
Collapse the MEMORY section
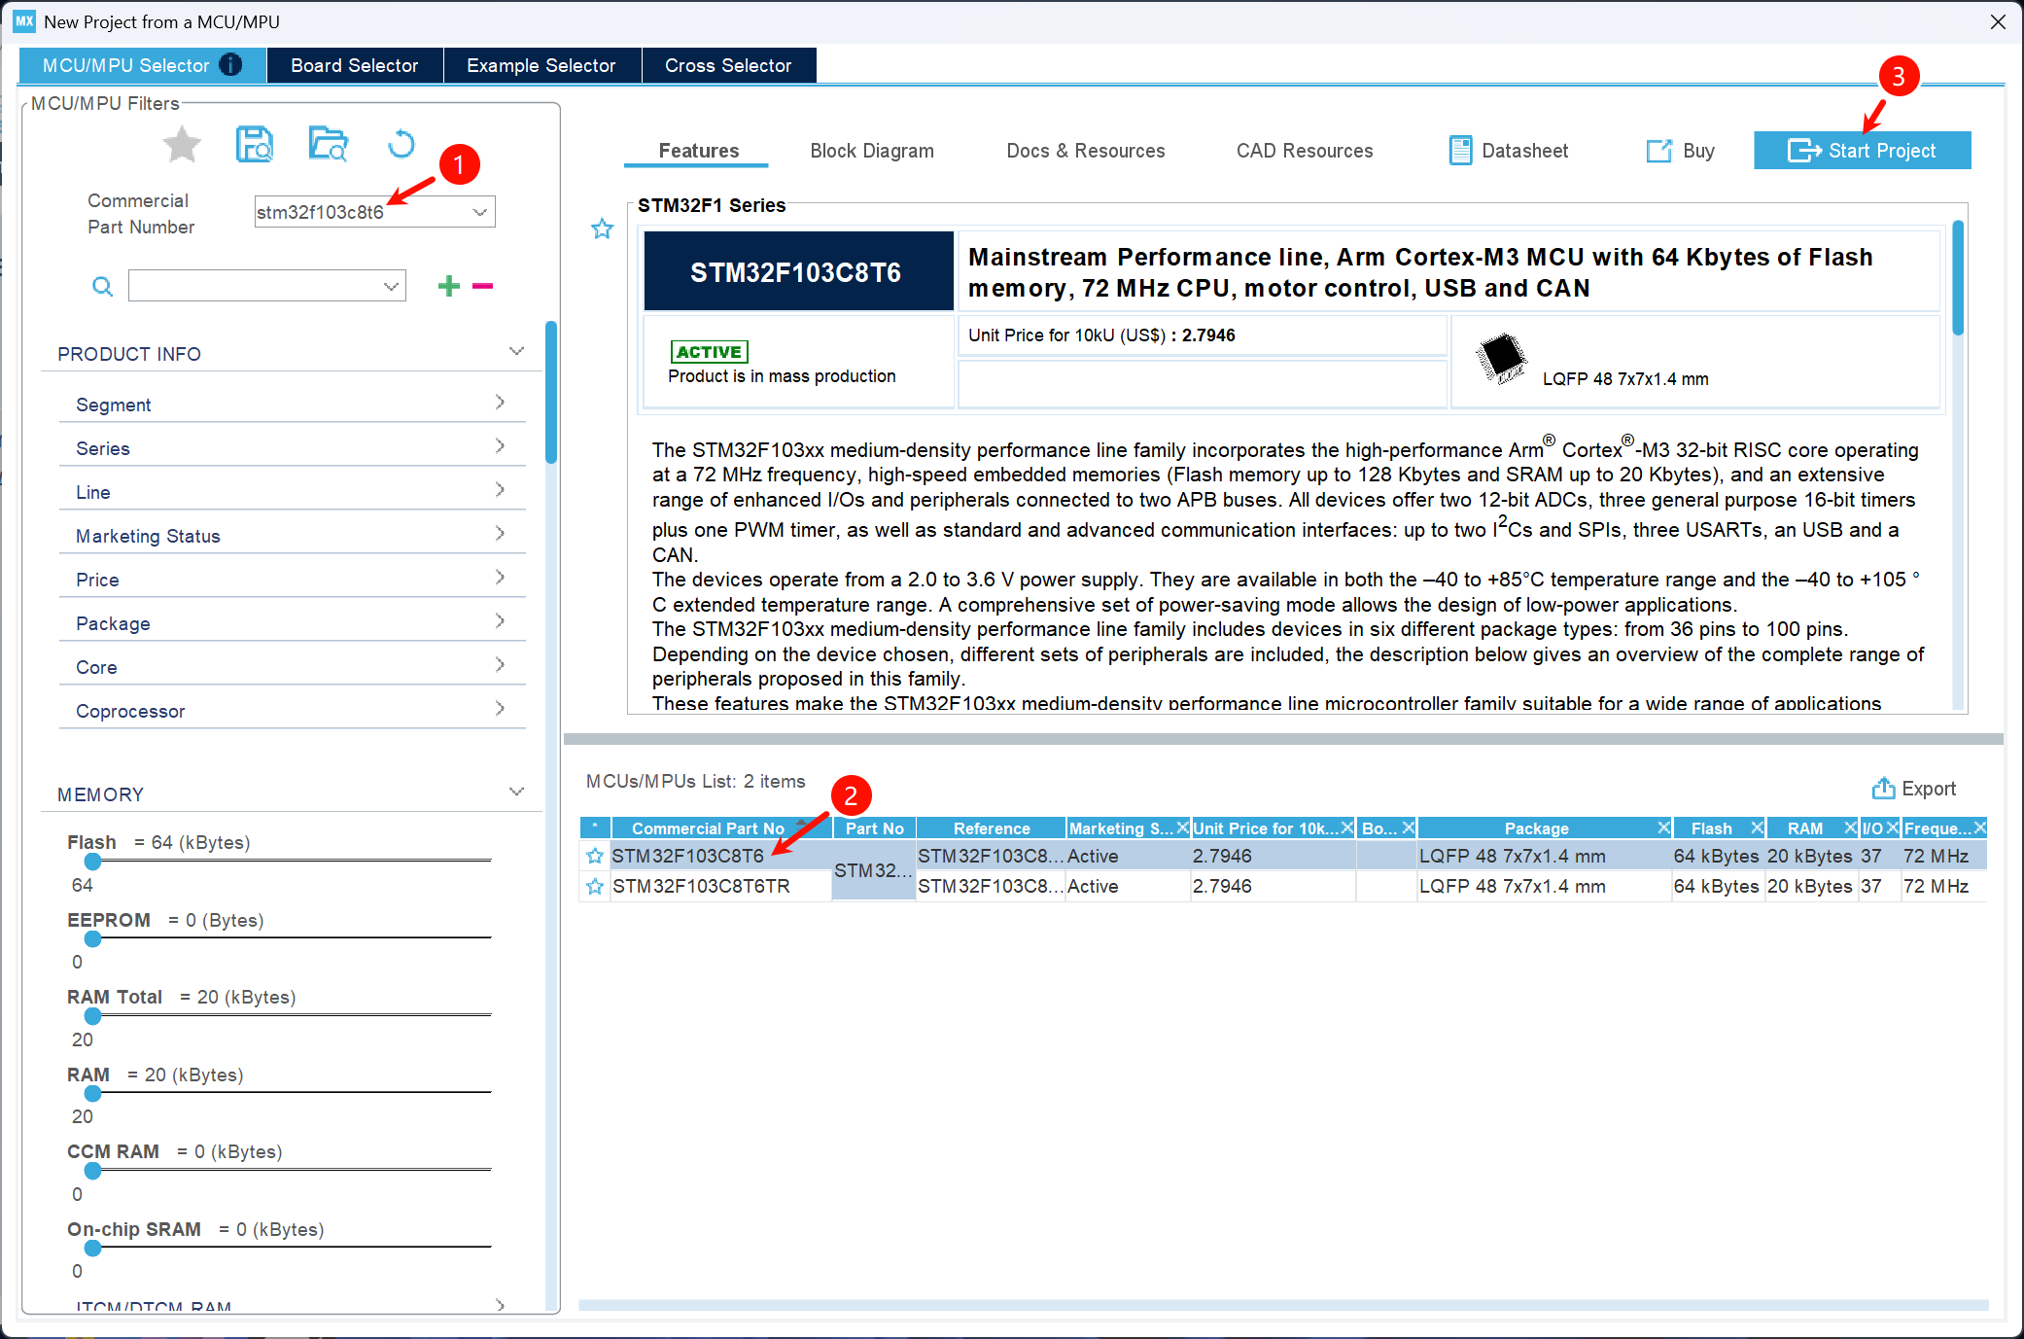coord(516,792)
